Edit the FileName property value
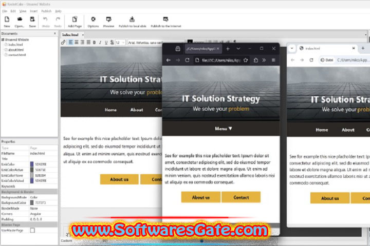 [x=43, y=153]
